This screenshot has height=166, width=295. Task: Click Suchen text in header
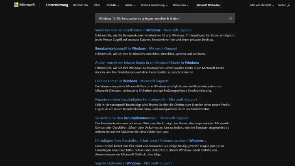(x=282, y=5)
